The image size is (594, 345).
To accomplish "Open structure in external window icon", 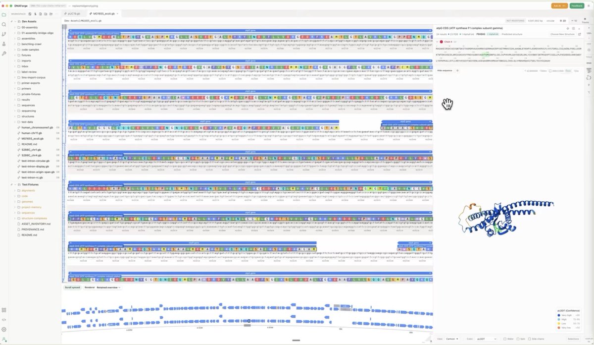I will [x=580, y=34].
